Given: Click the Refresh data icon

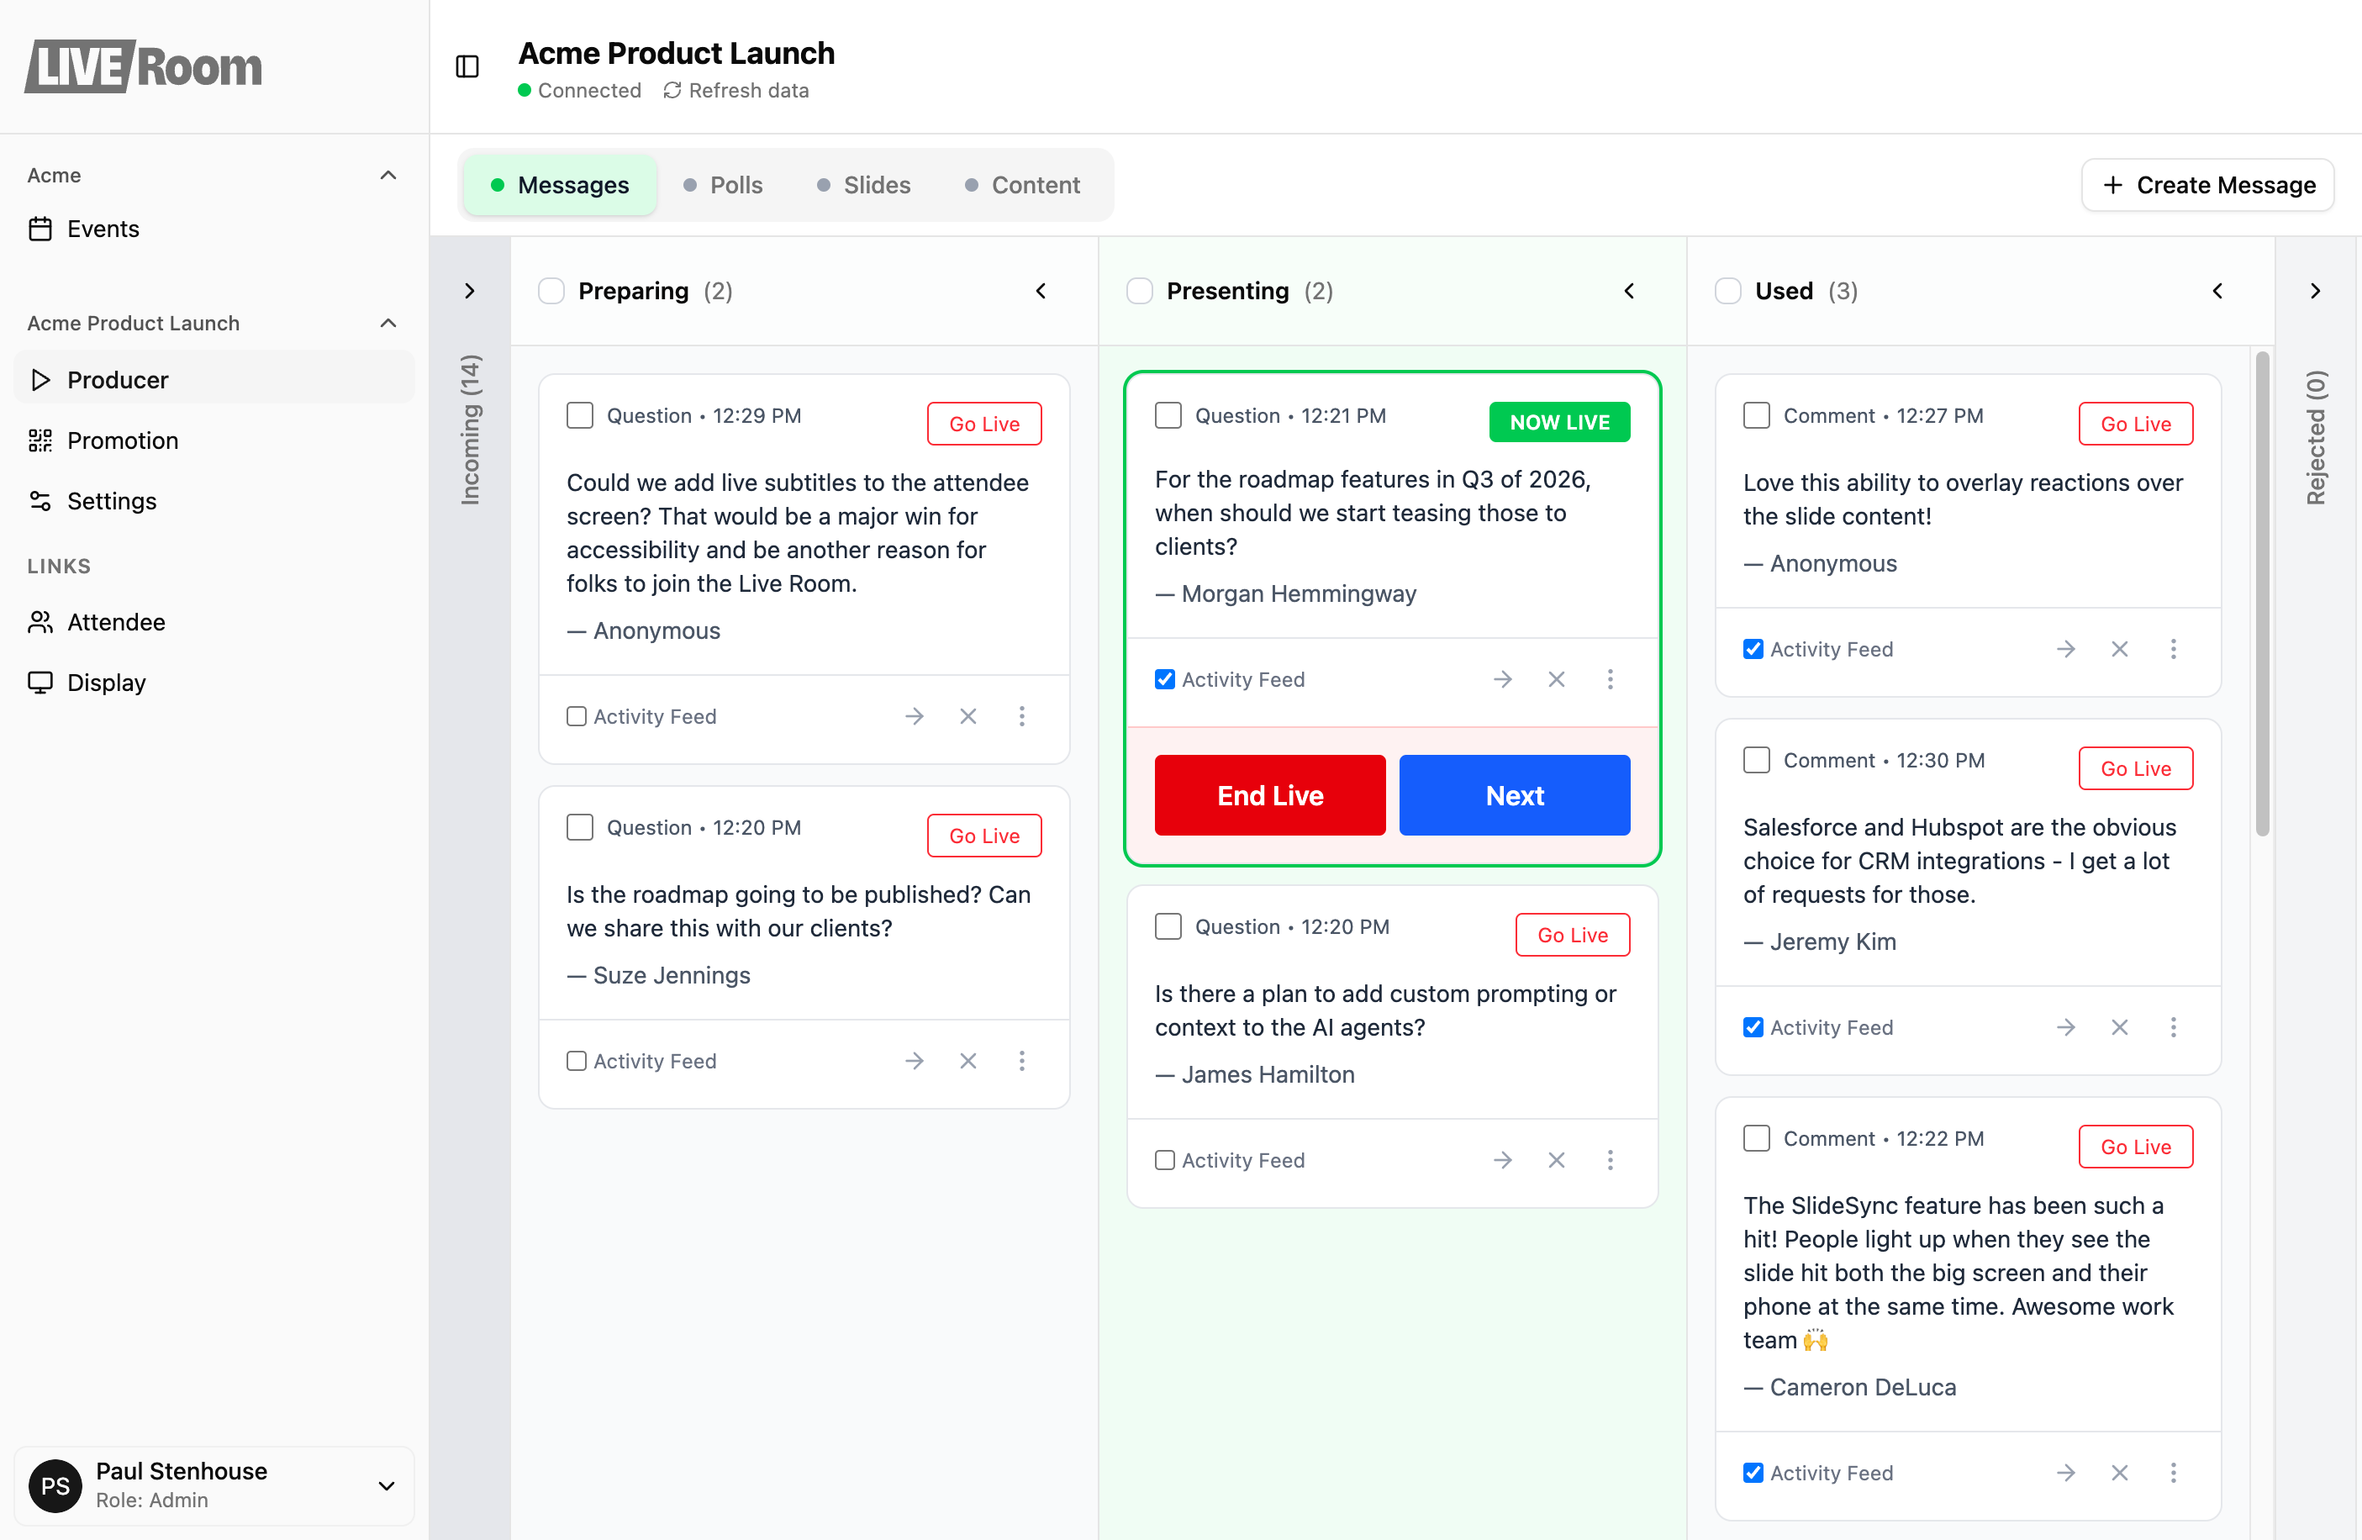Looking at the screenshot, I should [x=672, y=90].
